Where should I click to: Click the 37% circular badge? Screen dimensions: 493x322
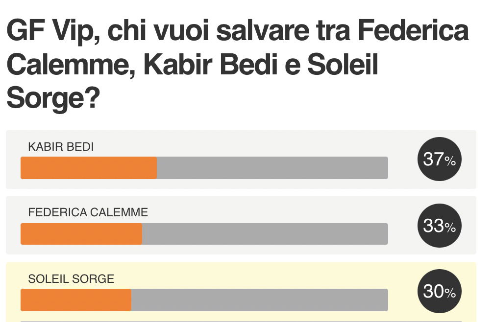(439, 159)
